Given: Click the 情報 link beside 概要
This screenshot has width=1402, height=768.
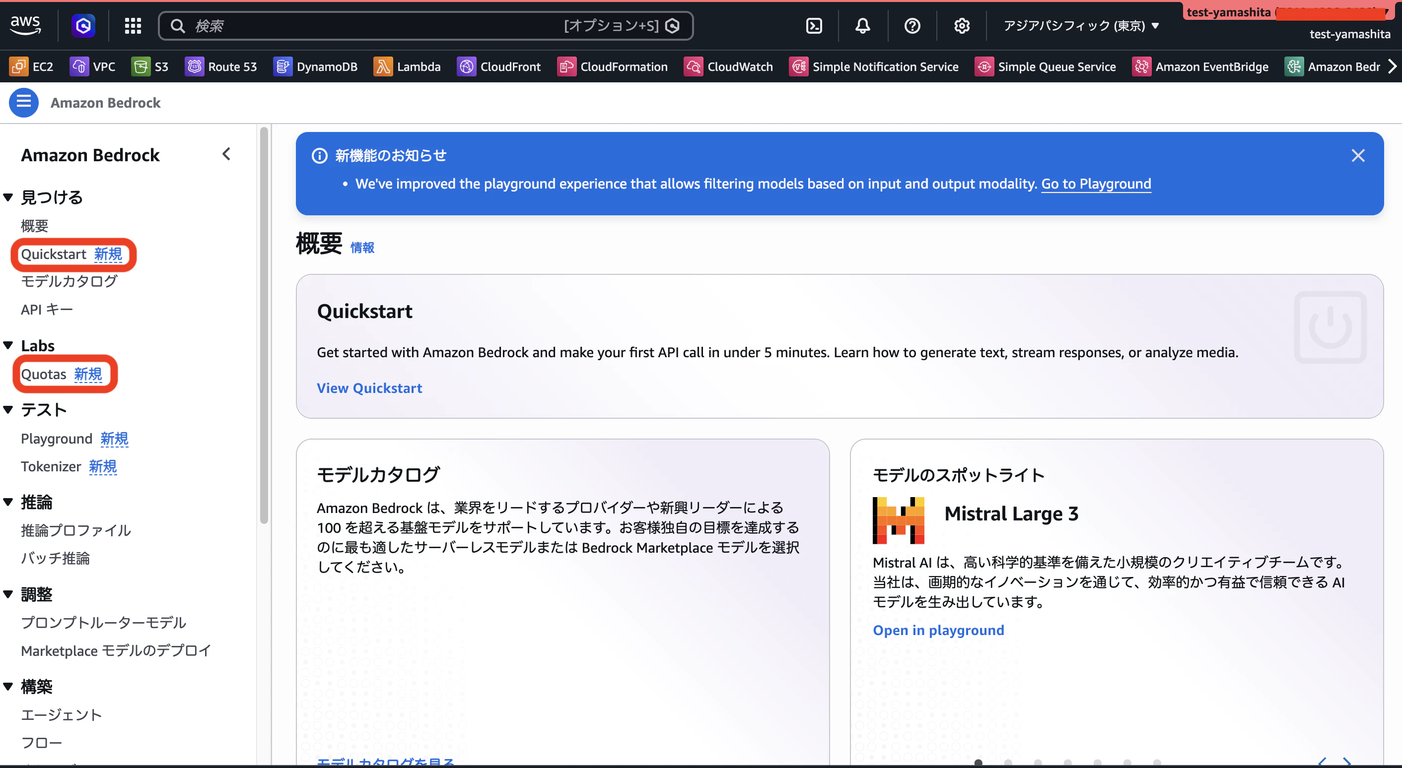Looking at the screenshot, I should click(x=362, y=248).
